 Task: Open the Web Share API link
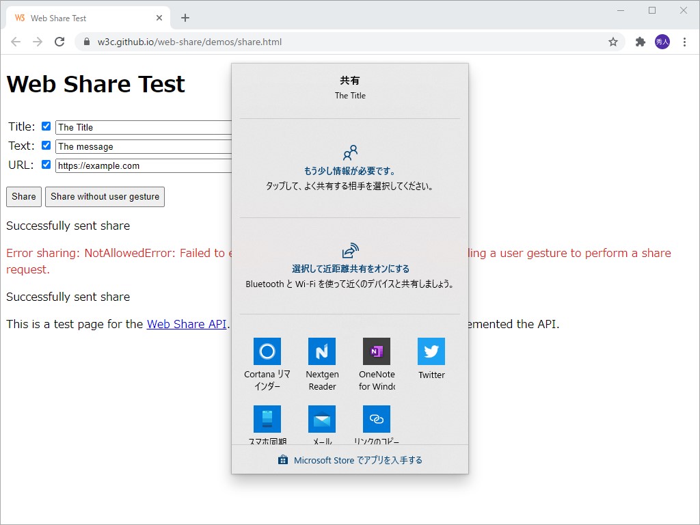(187, 323)
